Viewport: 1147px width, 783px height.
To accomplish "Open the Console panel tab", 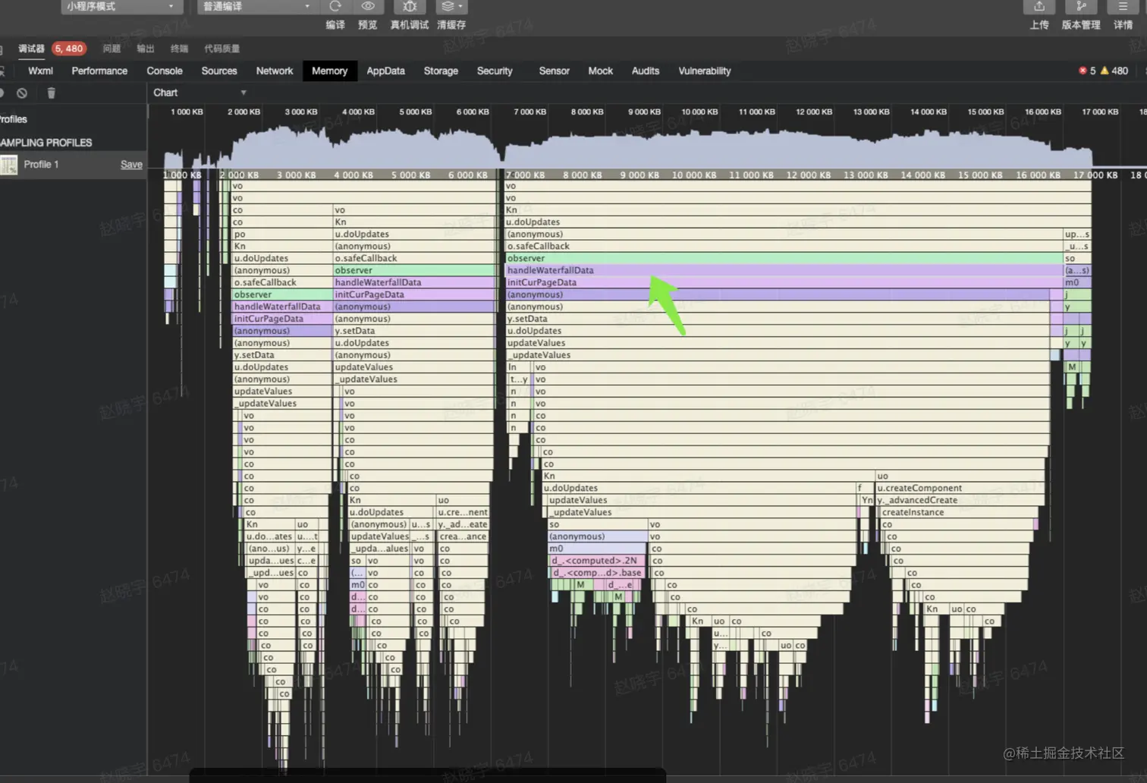I will pyautogui.click(x=165, y=71).
